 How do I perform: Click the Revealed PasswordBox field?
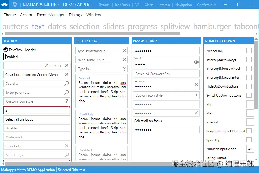166,74
